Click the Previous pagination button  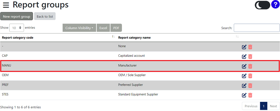click(x=251, y=106)
